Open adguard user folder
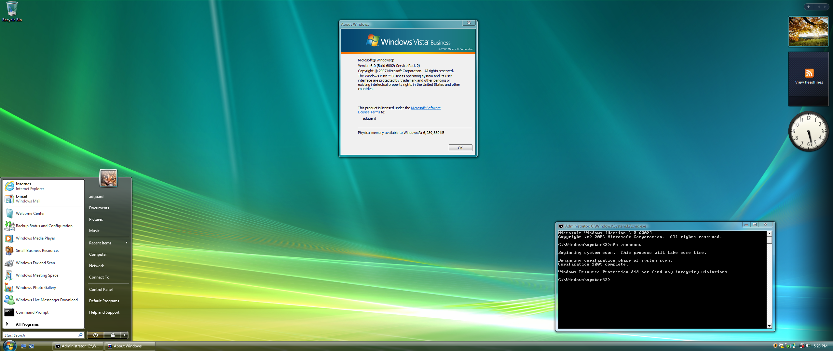Viewport: 833px width, 351px height. [108, 197]
